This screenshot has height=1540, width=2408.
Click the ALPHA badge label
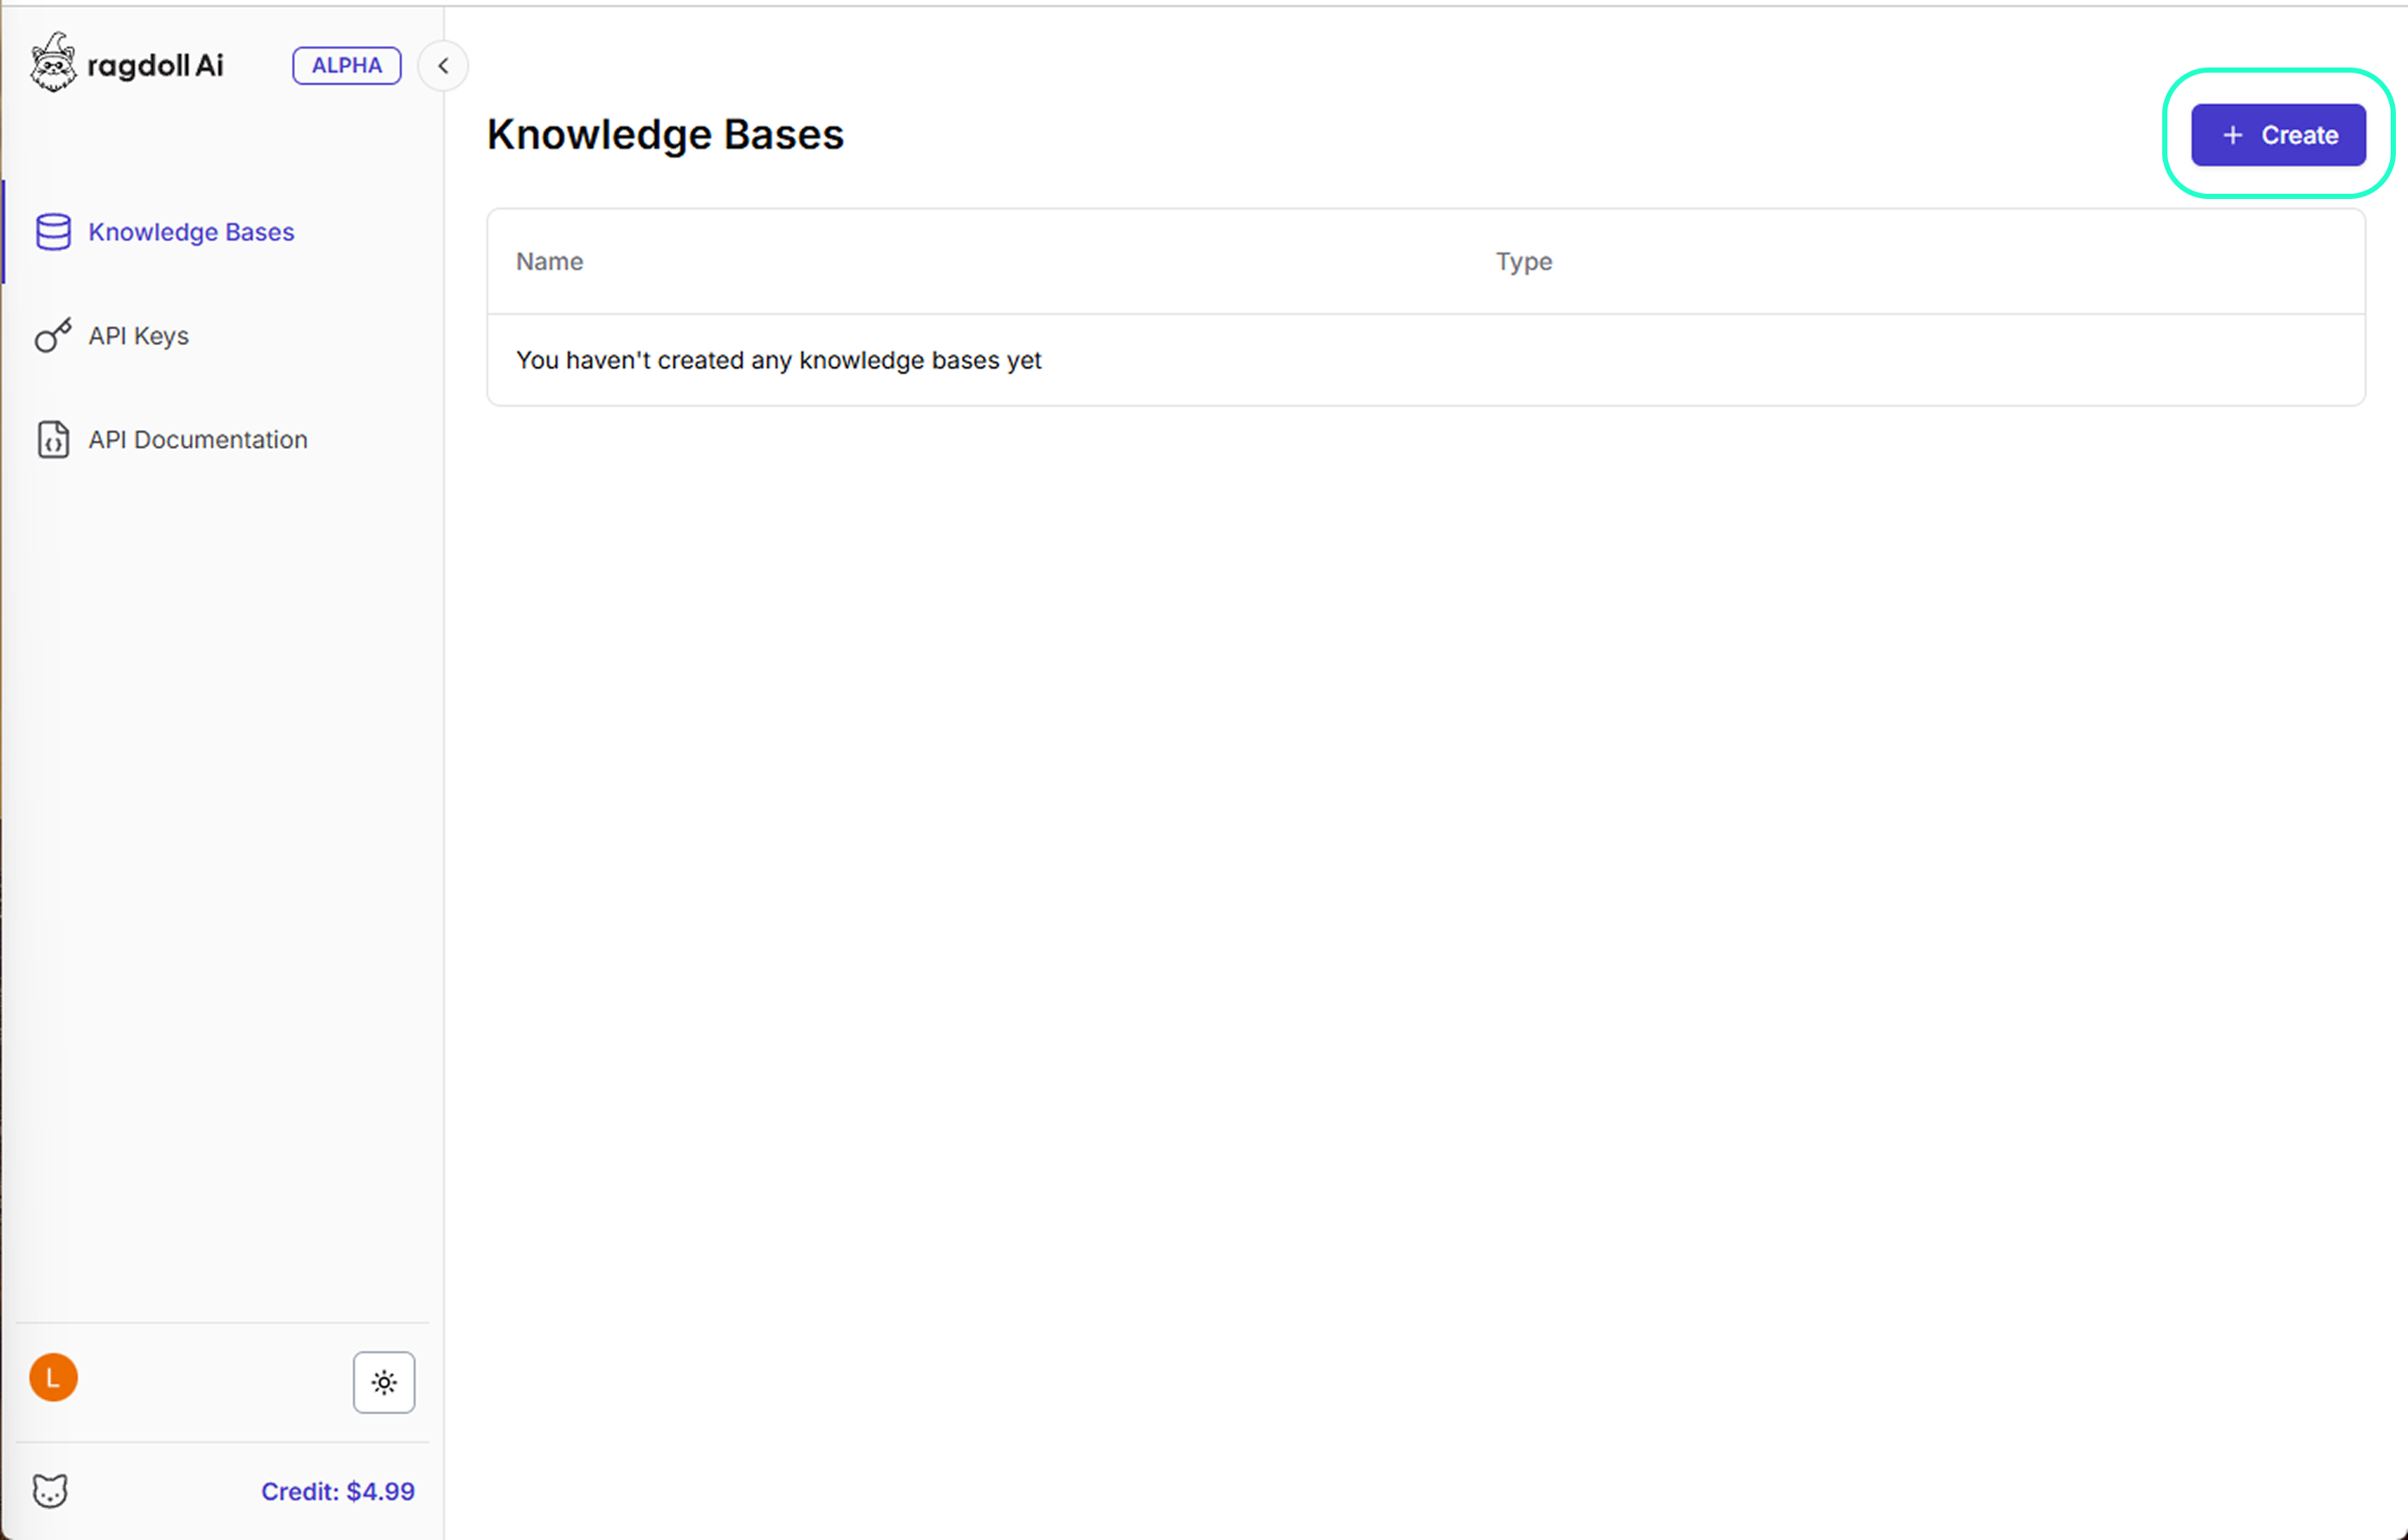pyautogui.click(x=346, y=66)
